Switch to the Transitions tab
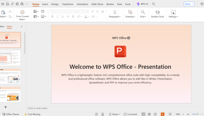This screenshot has height=116, width=204. pyautogui.click(x=68, y=4)
